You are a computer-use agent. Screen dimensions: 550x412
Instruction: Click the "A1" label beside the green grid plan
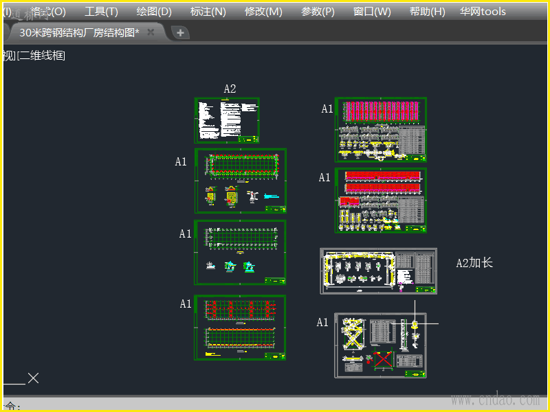(x=181, y=161)
